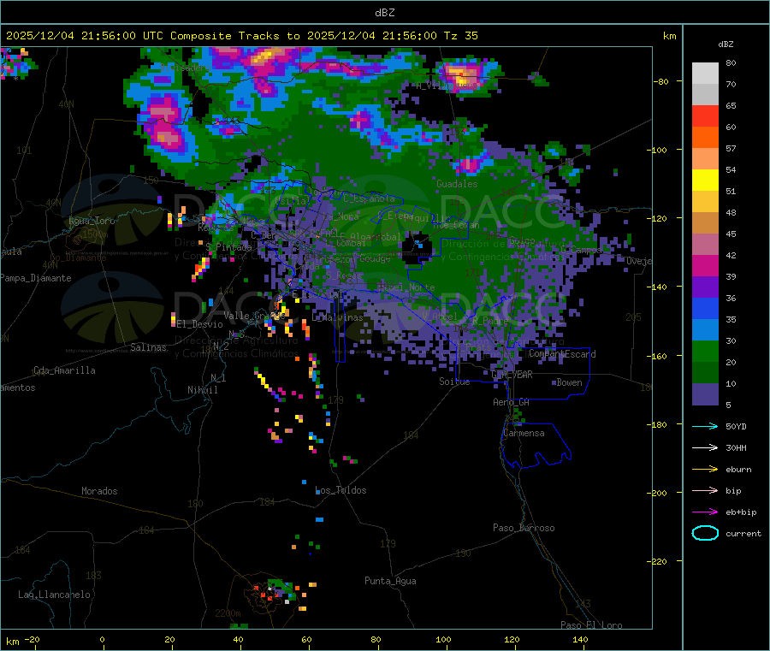
Task: Click the 'km' label at bottom-left axis
Action: pyautogui.click(x=12, y=642)
